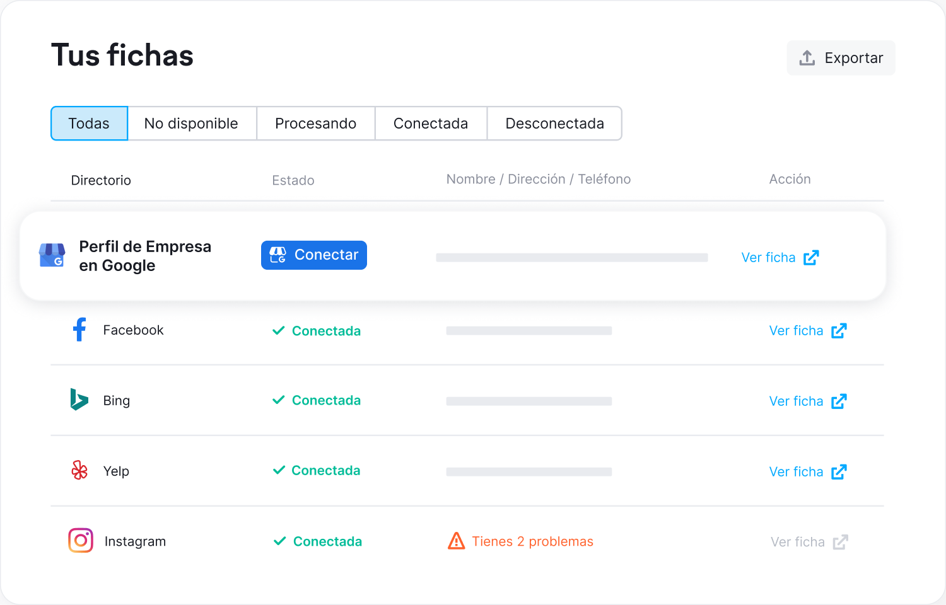Click Nombre / Dirección / Teléfono header
The width and height of the screenshot is (946, 605).
tap(539, 179)
